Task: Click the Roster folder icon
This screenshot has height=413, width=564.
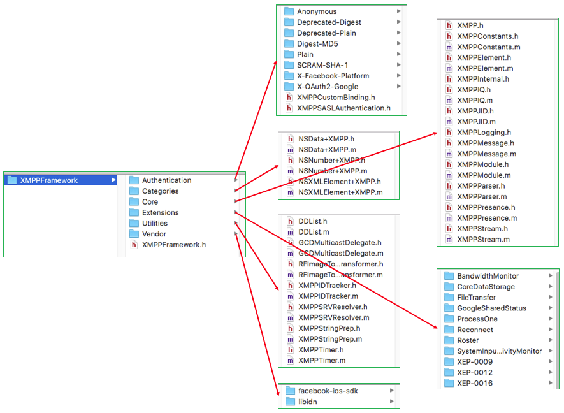Action: point(449,340)
